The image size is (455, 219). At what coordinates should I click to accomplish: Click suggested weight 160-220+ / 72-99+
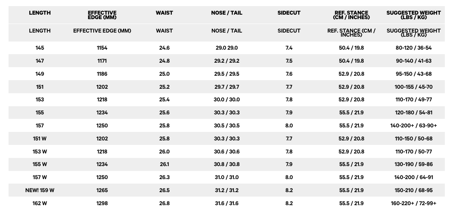[x=413, y=204]
